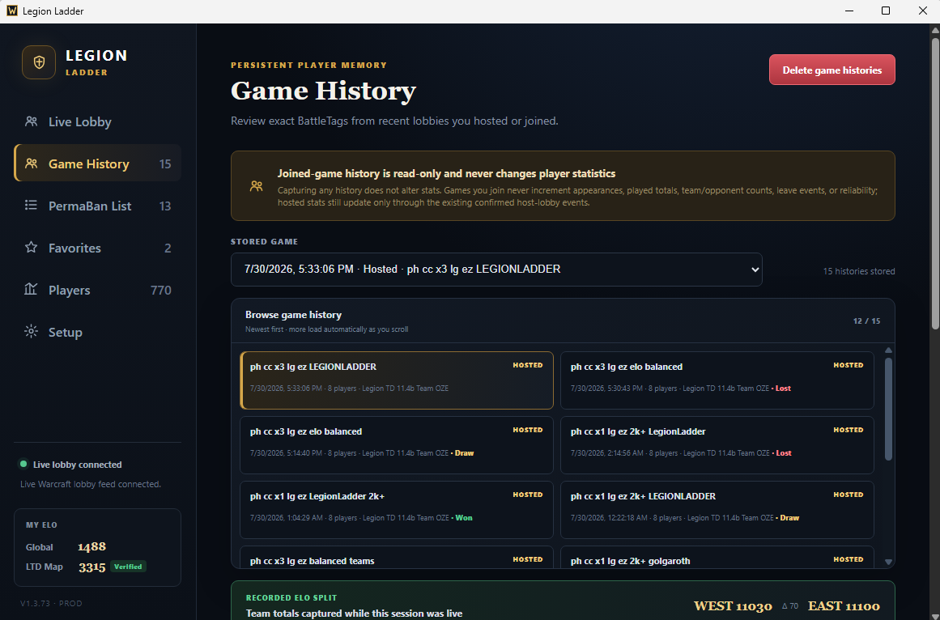Click the game history list scrollbar thumb
Viewport: 940px width, 620px height.
[888, 410]
